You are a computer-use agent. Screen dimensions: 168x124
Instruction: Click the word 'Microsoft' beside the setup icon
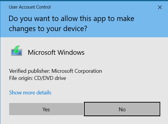pyautogui.click(x=42, y=52)
